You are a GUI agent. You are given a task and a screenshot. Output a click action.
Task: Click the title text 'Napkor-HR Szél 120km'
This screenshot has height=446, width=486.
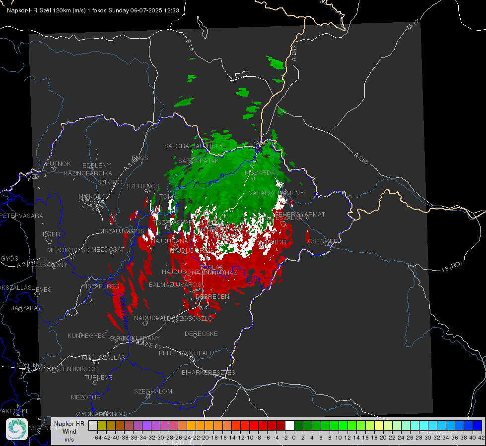(x=39, y=10)
